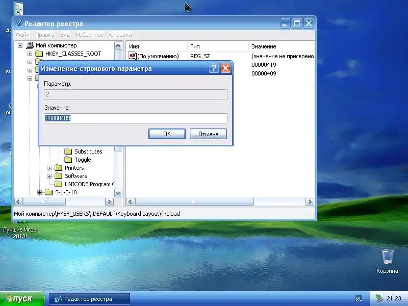Click the RL language indicator
The image size is (408, 306).
click(x=359, y=299)
